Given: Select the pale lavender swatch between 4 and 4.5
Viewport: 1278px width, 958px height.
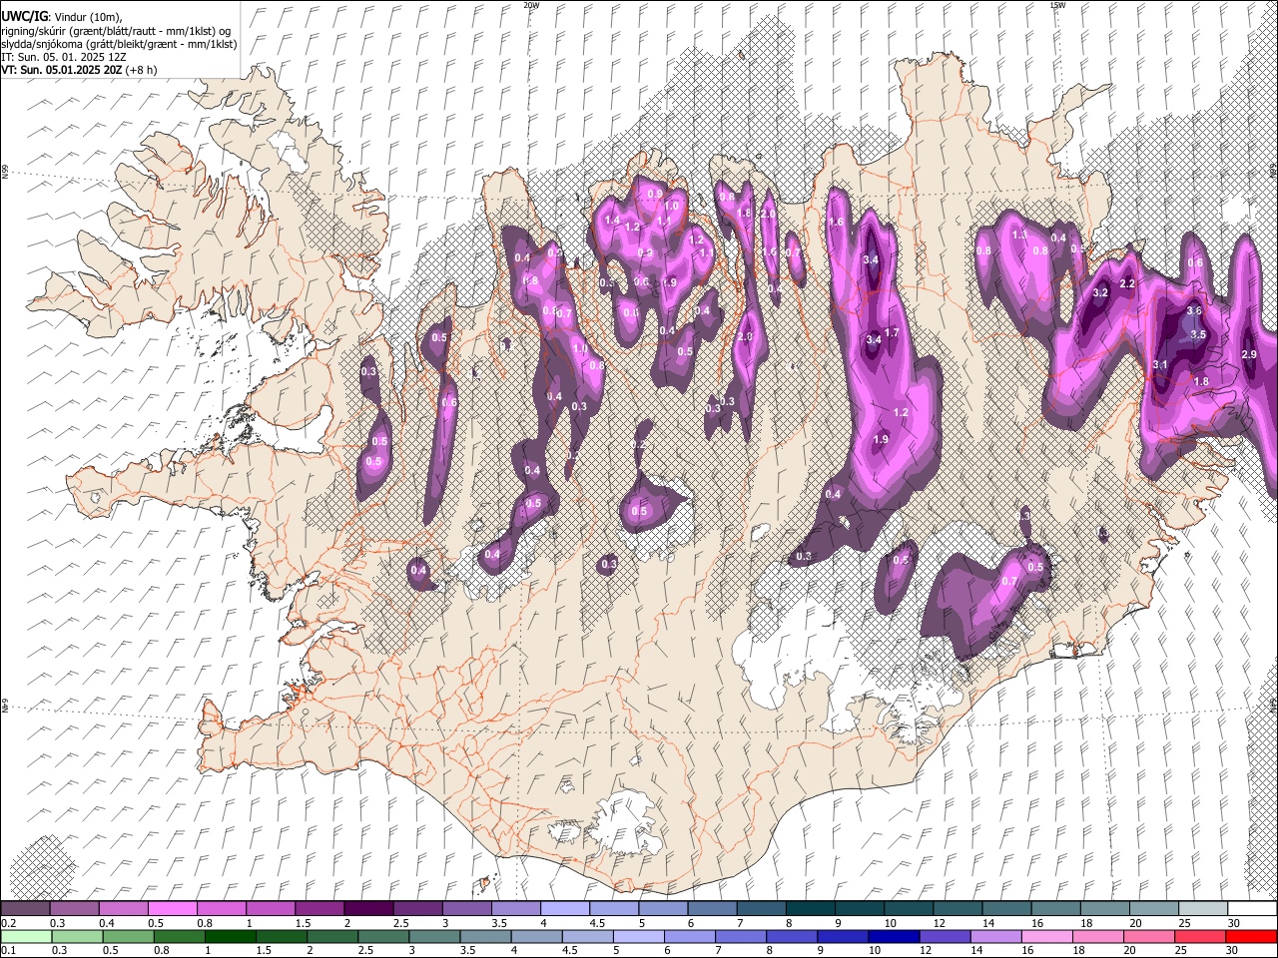Looking at the screenshot, I should tap(564, 909).
